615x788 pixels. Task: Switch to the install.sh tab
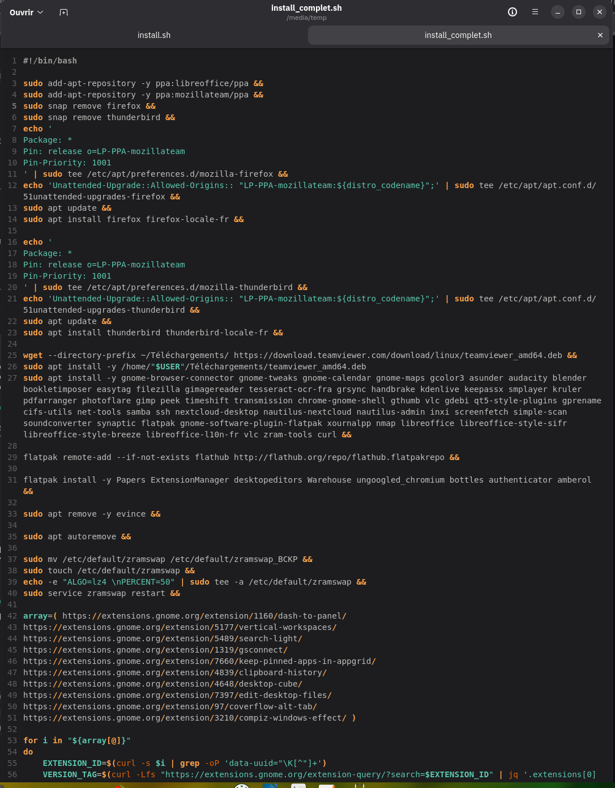pyautogui.click(x=154, y=35)
